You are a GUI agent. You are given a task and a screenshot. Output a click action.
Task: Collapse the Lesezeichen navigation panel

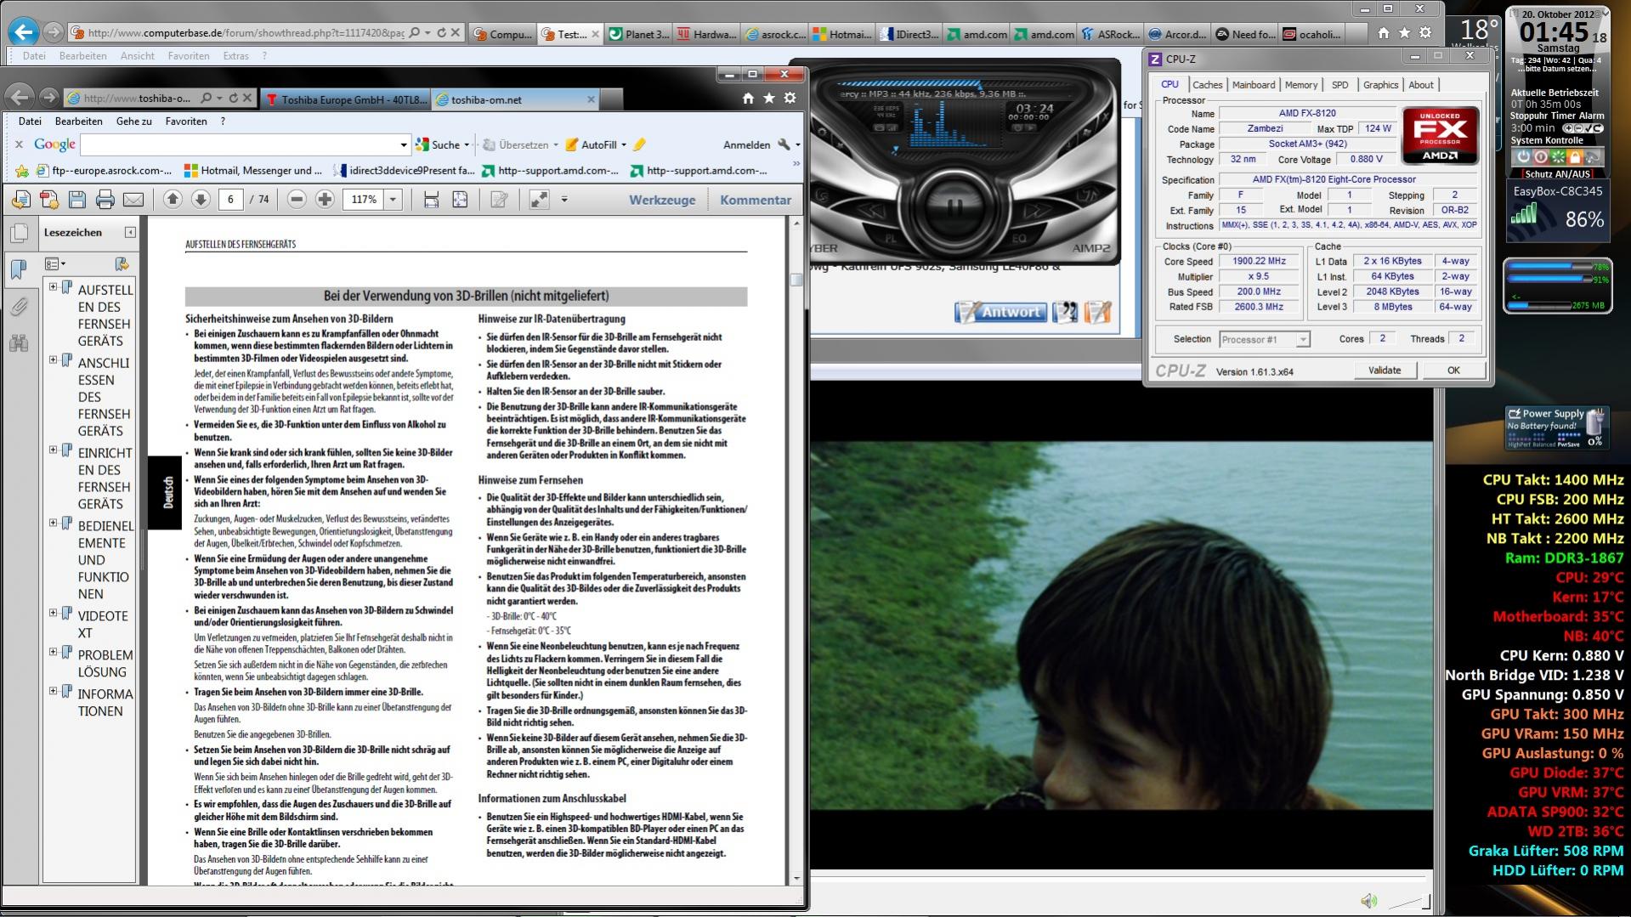[130, 232]
